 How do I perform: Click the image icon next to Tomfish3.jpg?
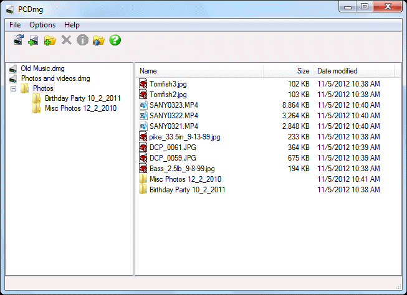click(x=143, y=84)
